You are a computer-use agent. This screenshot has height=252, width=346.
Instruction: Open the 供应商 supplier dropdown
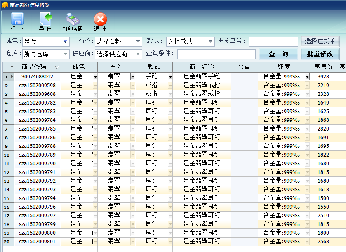pos(138,54)
